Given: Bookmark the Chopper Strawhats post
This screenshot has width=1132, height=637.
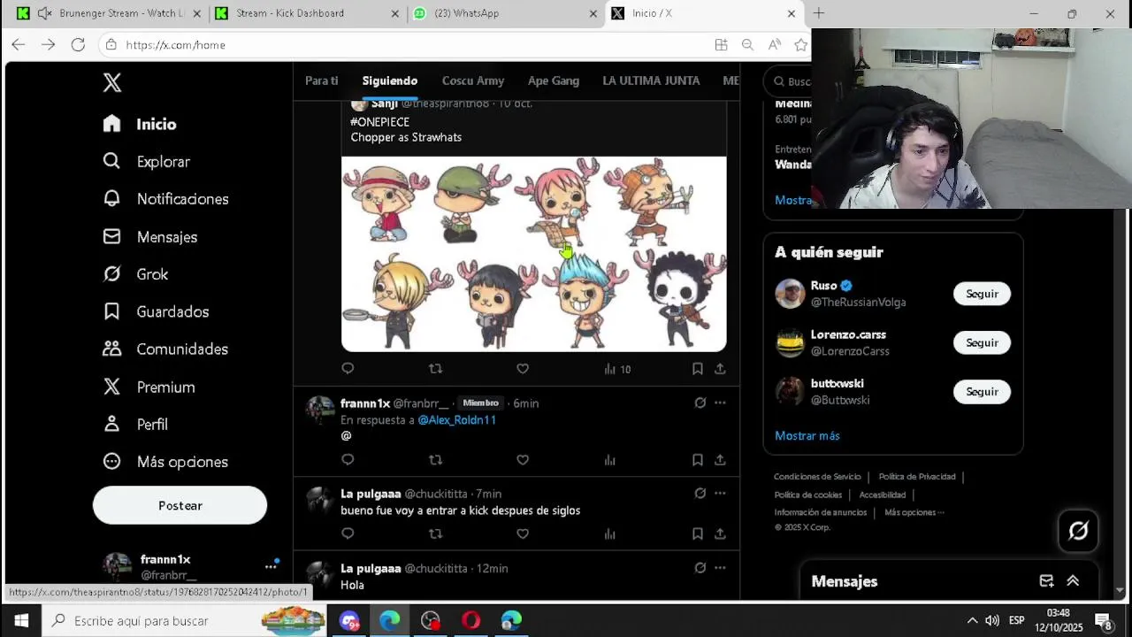Looking at the screenshot, I should coord(697,368).
